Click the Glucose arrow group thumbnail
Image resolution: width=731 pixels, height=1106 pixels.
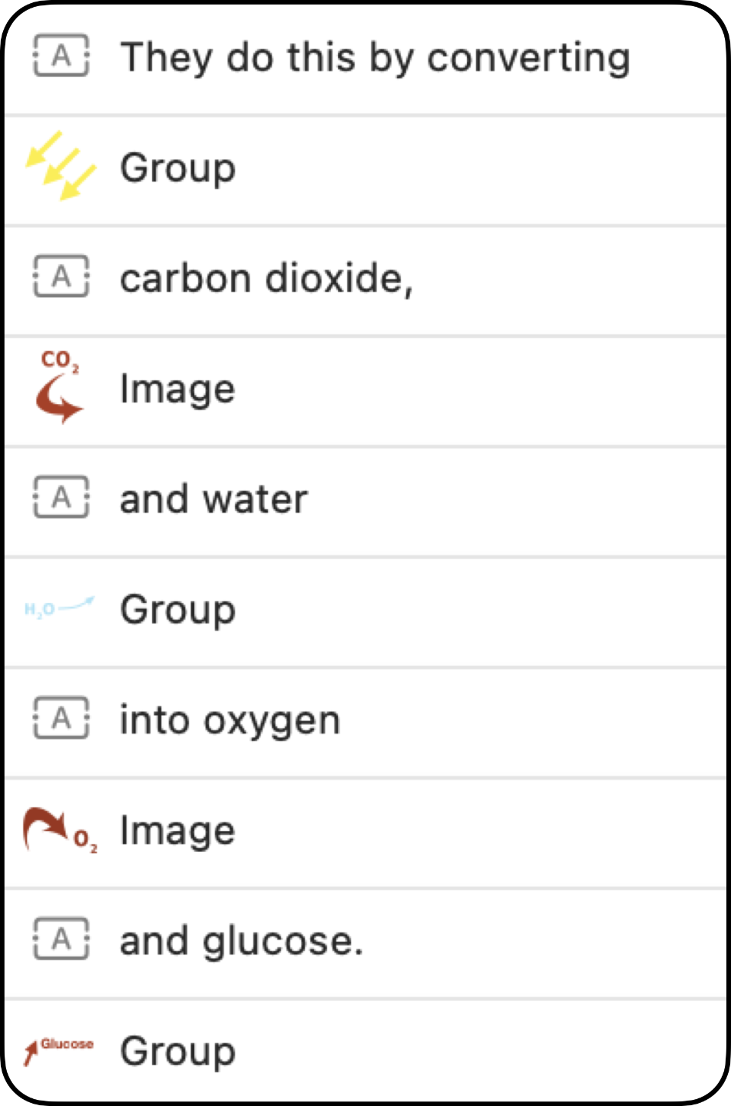pyautogui.click(x=58, y=1050)
